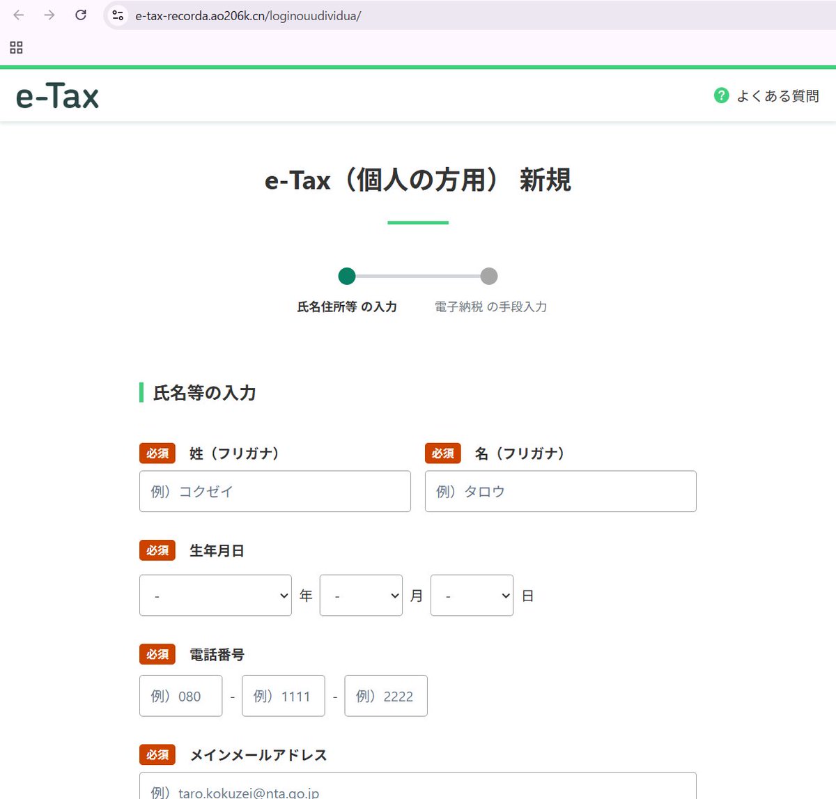Click the e-Tax logo
The height and width of the screenshot is (799, 836).
tap(57, 96)
